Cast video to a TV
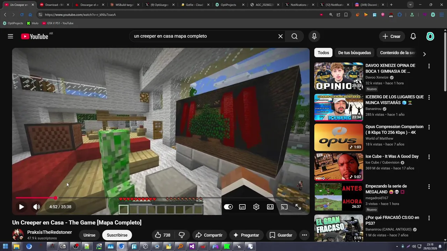 pos(284,207)
